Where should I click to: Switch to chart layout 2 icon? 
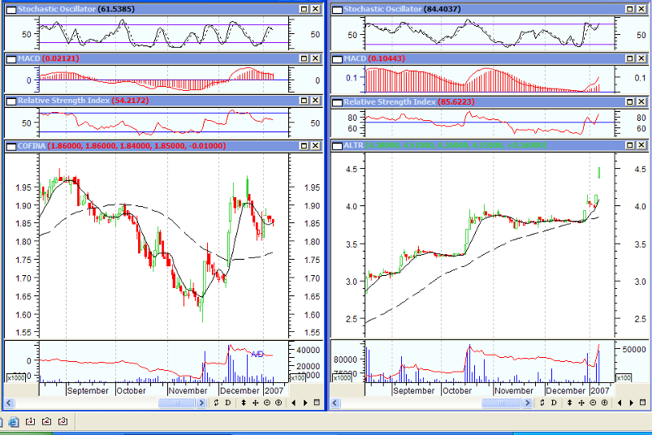(x=46, y=422)
